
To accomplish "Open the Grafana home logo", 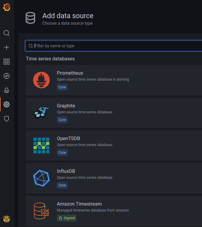I will point(7,7).
